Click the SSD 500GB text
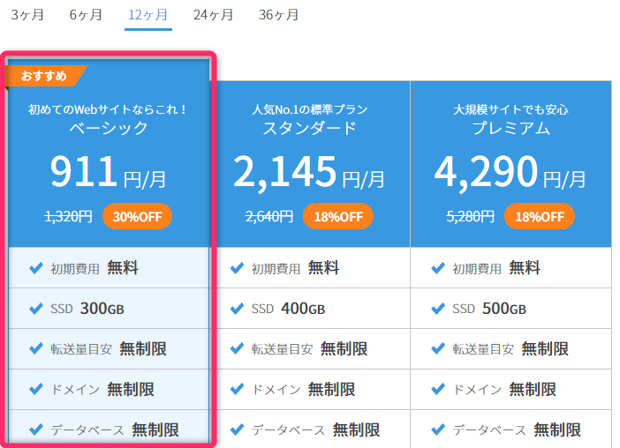620x448 pixels. (x=489, y=309)
